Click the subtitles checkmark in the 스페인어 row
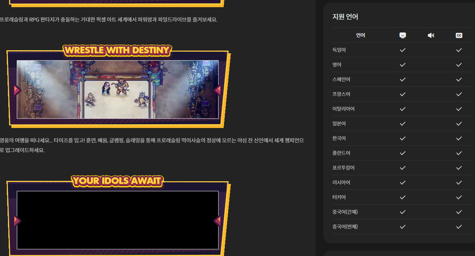475x256 pixels. click(x=459, y=79)
